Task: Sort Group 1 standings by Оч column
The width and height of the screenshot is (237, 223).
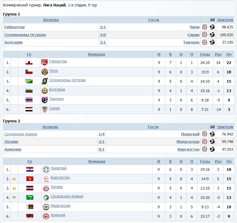Action: click(229, 54)
